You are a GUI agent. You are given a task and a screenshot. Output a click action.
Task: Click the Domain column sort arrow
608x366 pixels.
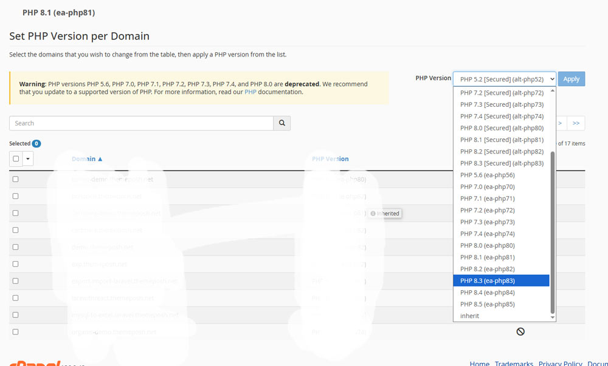click(x=100, y=159)
